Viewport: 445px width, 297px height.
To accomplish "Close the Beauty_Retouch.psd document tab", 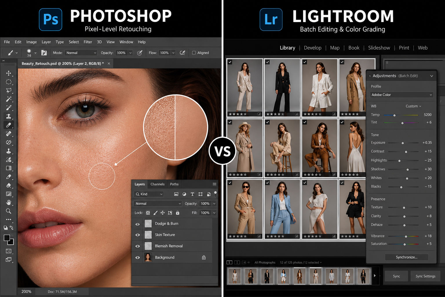I will (x=109, y=64).
